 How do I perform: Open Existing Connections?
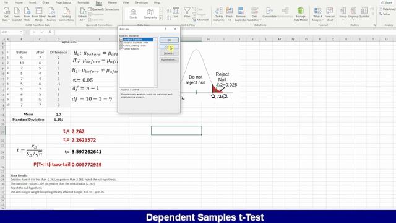[x=66, y=14]
